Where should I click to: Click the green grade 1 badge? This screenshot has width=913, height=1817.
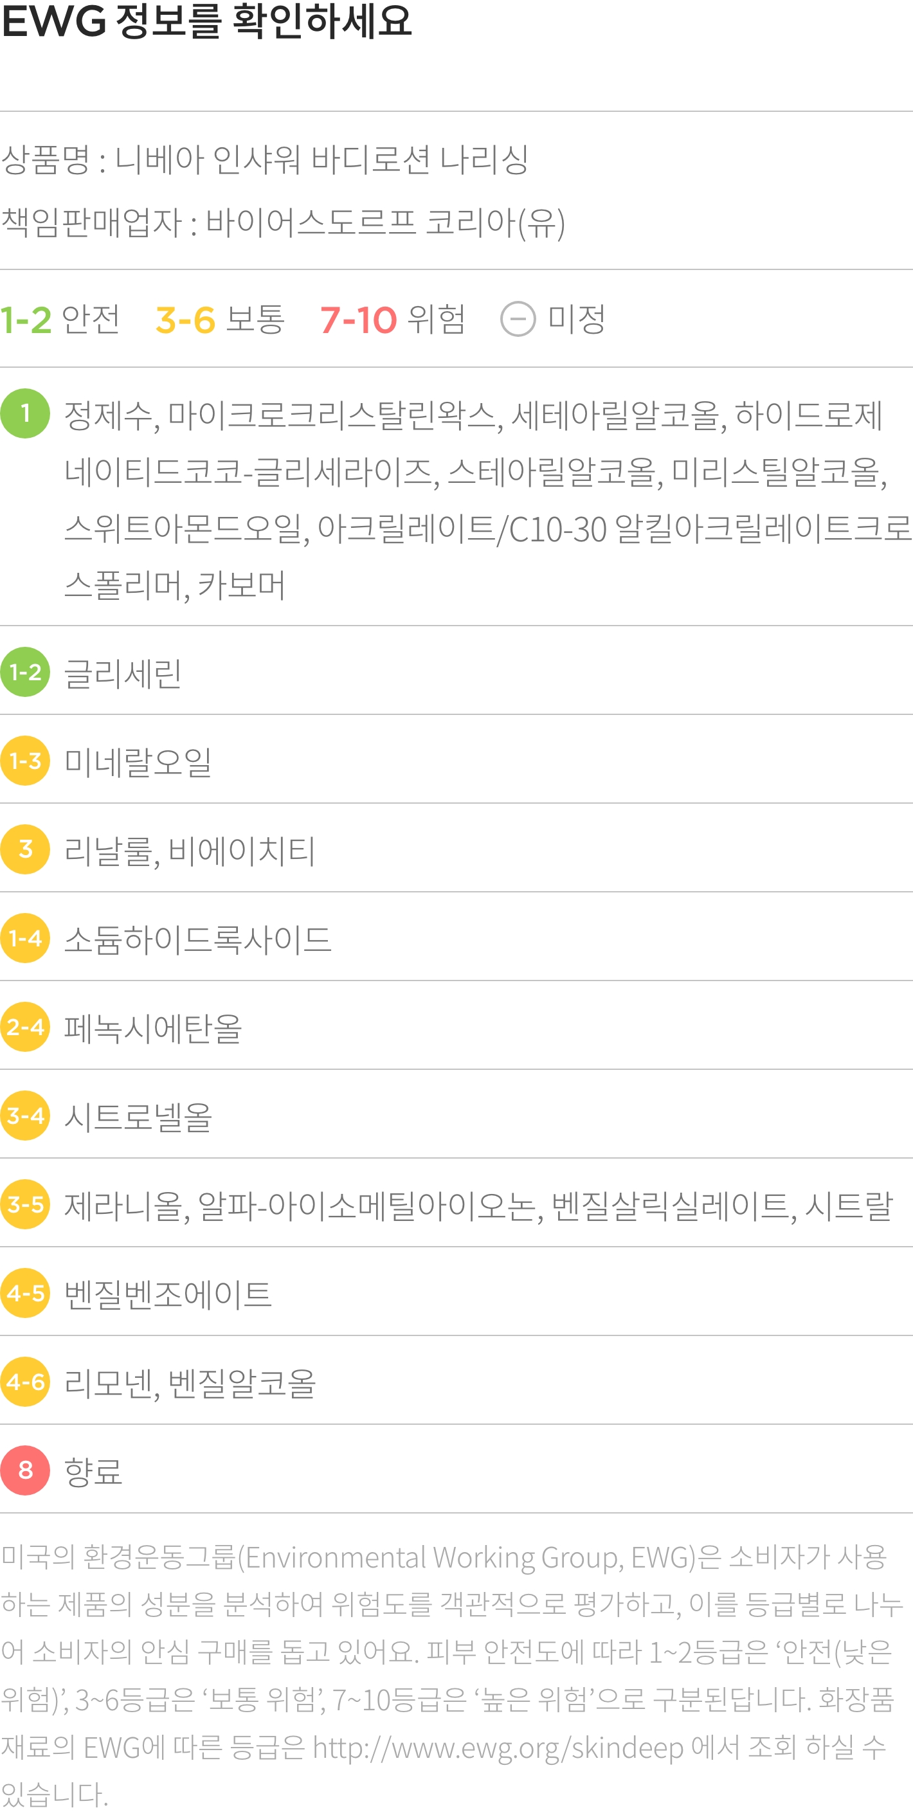[x=26, y=413]
